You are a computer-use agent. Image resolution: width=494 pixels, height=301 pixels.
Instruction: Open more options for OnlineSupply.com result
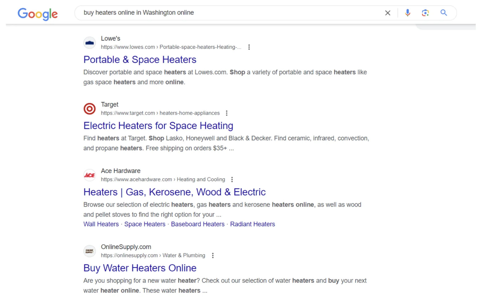pyautogui.click(x=213, y=256)
